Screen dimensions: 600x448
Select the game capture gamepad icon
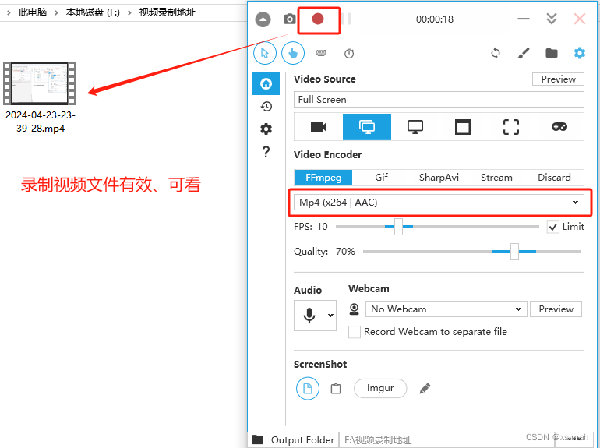[559, 127]
